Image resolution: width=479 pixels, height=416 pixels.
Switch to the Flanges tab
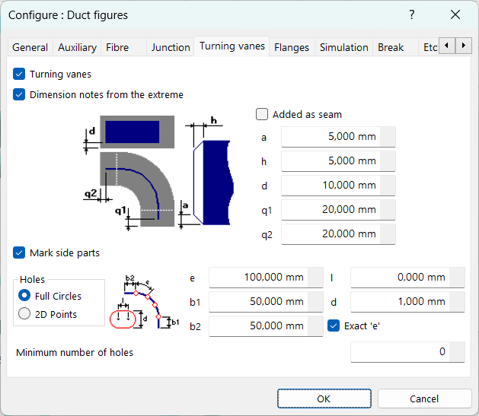pos(292,47)
